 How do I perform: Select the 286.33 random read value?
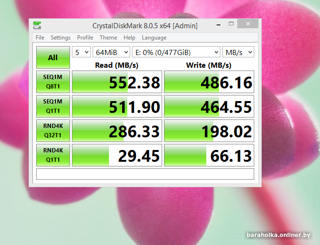click(117, 131)
